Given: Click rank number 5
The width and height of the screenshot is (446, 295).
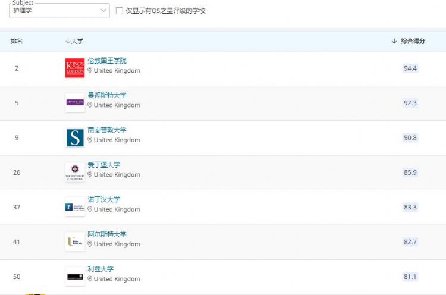Looking at the screenshot, I should 17,103.
